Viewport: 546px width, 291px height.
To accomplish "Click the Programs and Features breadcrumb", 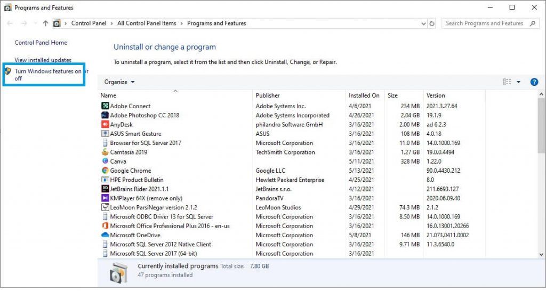I will [x=216, y=23].
